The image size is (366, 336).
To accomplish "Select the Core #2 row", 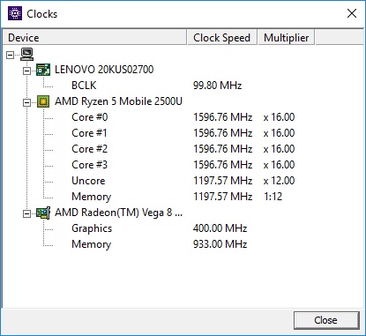I will [183, 149].
